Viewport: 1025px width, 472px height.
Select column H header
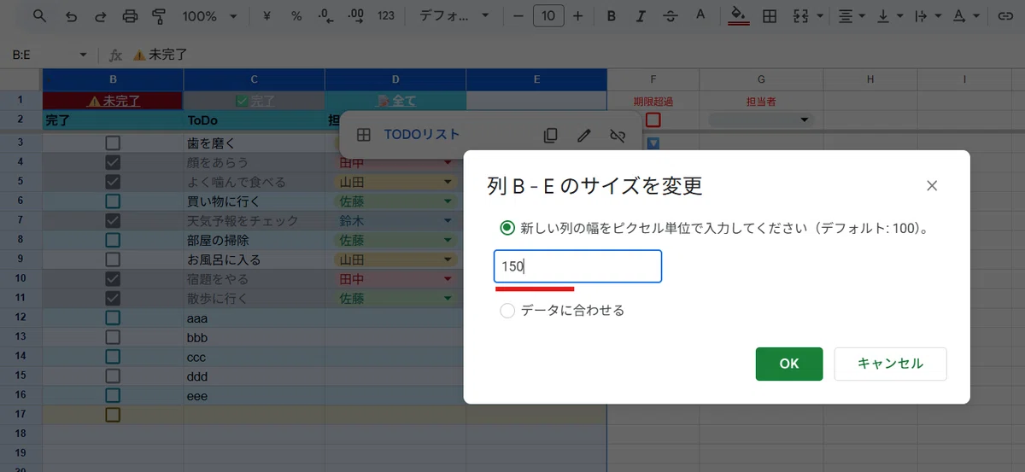pyautogui.click(x=870, y=79)
